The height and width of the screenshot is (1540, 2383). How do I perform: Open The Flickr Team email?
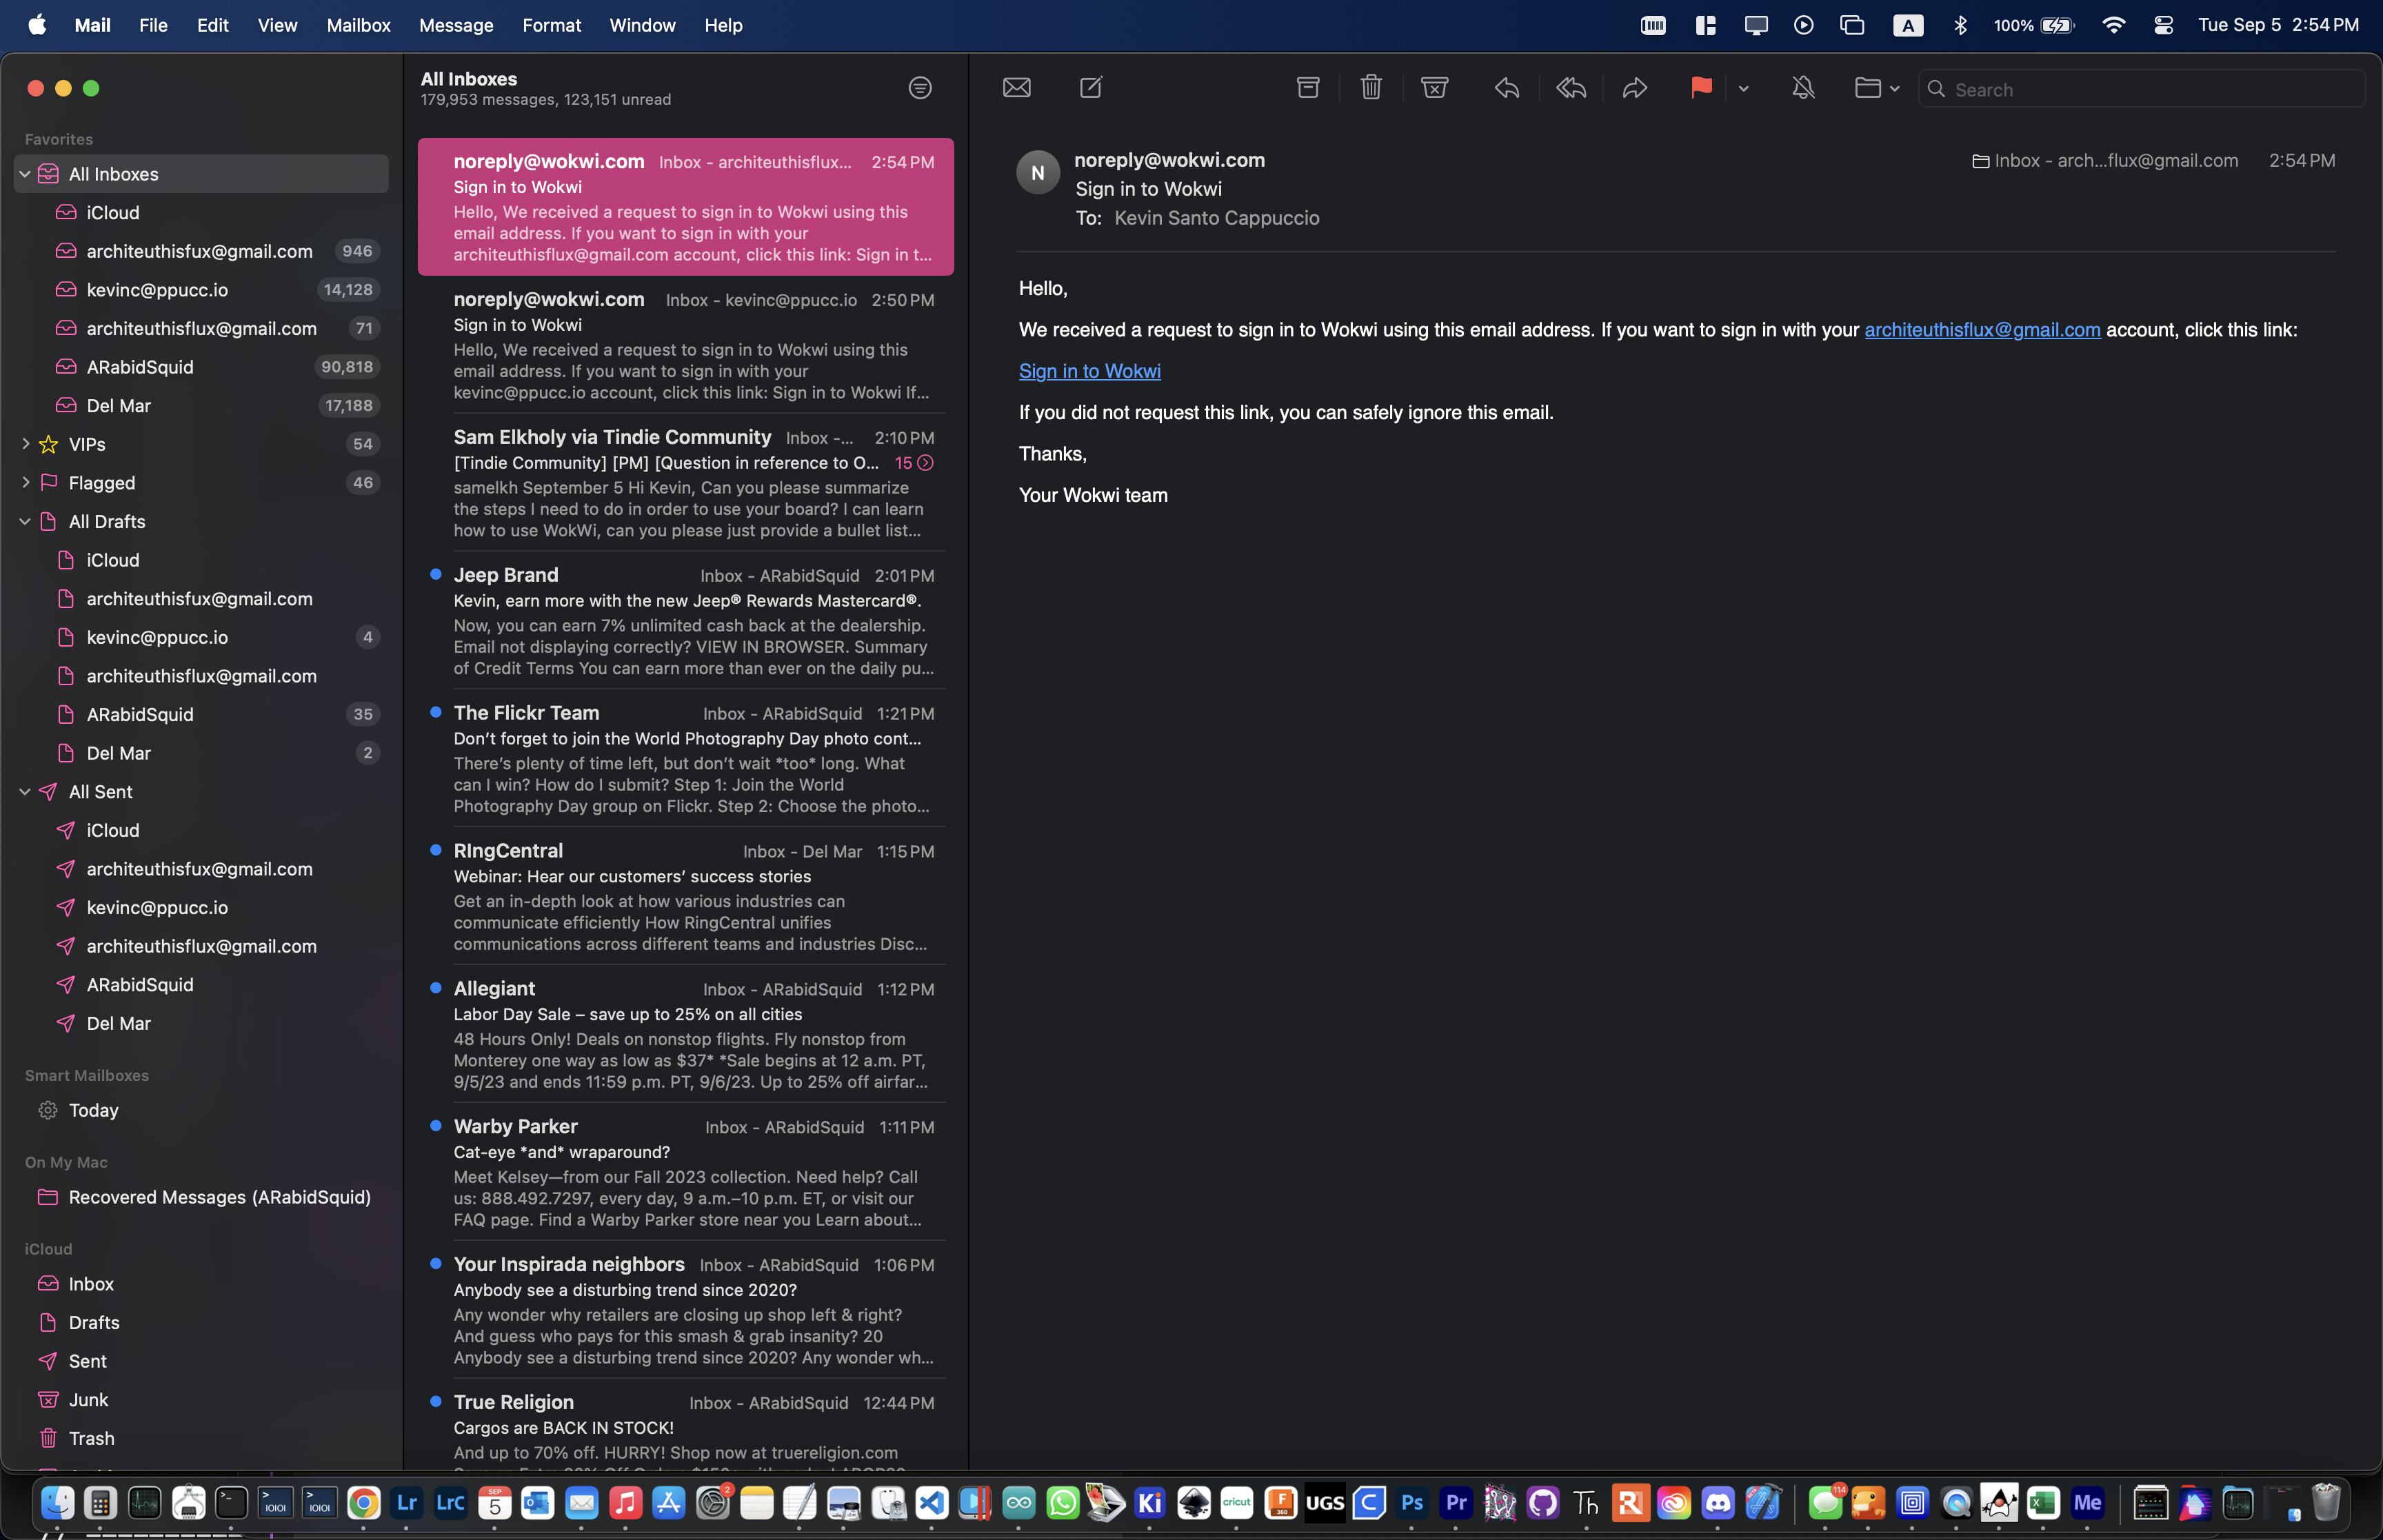point(686,759)
